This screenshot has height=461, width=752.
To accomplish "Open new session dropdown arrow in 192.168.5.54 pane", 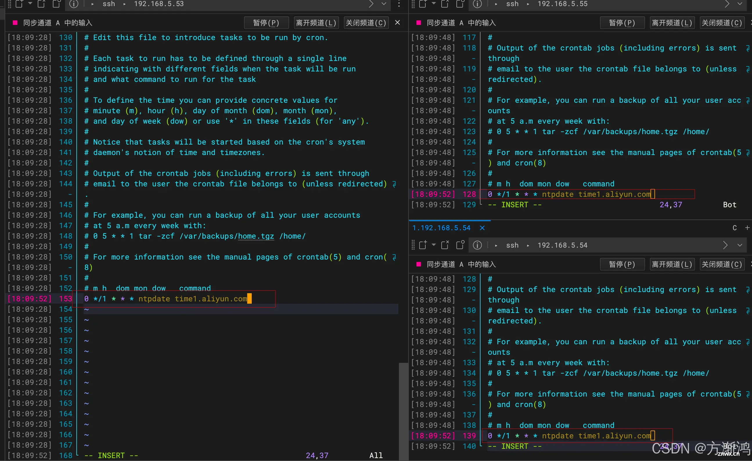I will 434,245.
